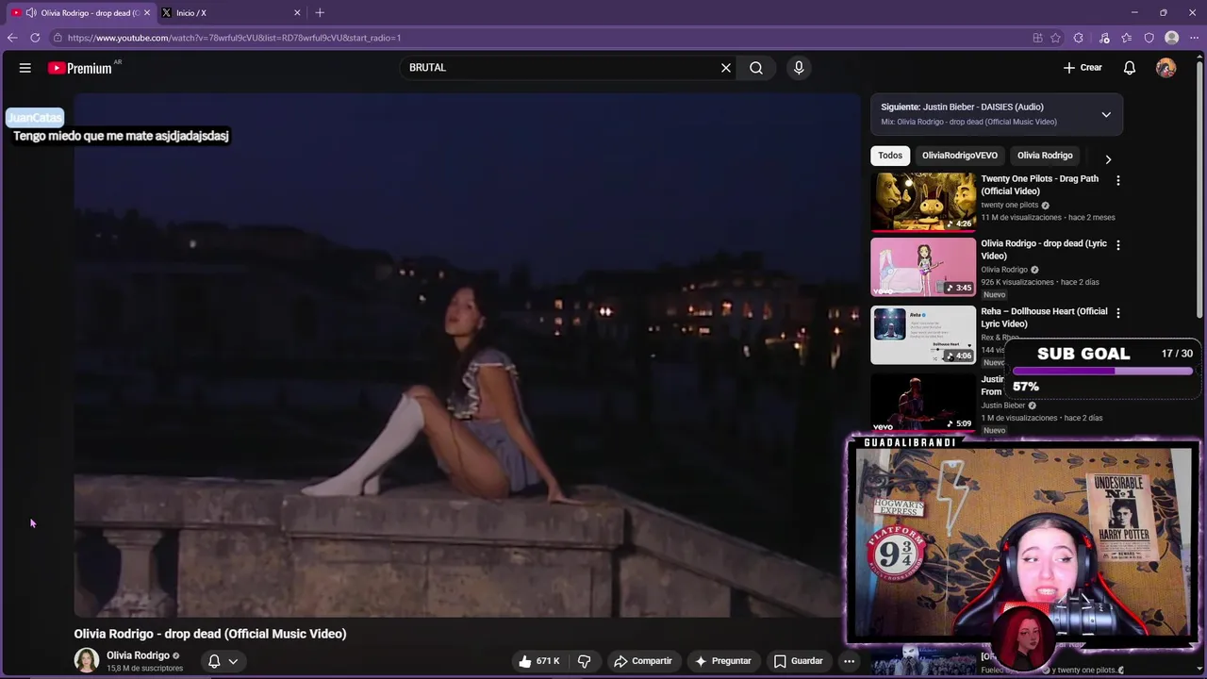The height and width of the screenshot is (679, 1207).
Task: Open Twenty One Pilots Drag Path title
Action: 1039,185
